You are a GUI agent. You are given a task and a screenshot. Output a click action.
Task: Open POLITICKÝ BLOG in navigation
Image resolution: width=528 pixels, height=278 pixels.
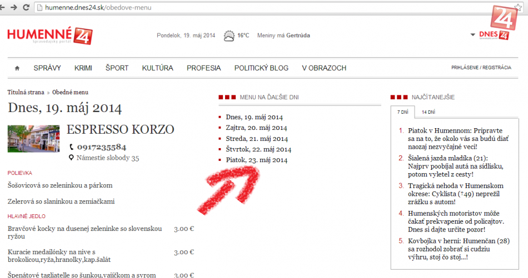point(261,68)
